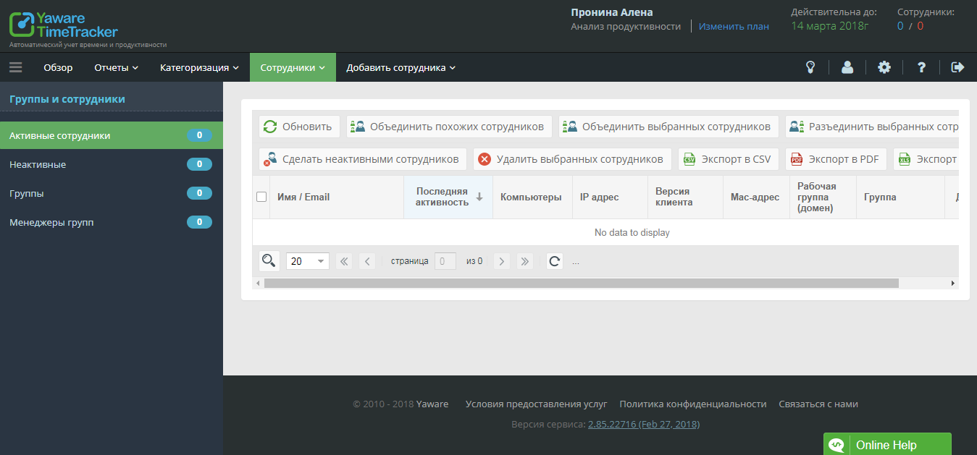
Task: Click the lightbulb tips icon
Action: 811,67
